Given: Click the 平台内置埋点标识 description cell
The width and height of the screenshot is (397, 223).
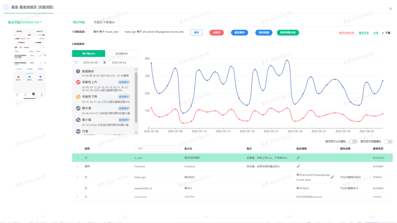Looking at the screenshot, I should pos(350,177).
